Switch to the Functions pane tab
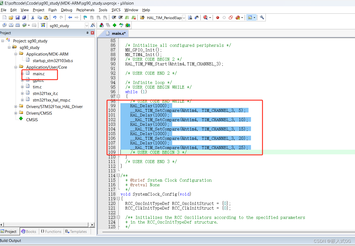 [51, 231]
